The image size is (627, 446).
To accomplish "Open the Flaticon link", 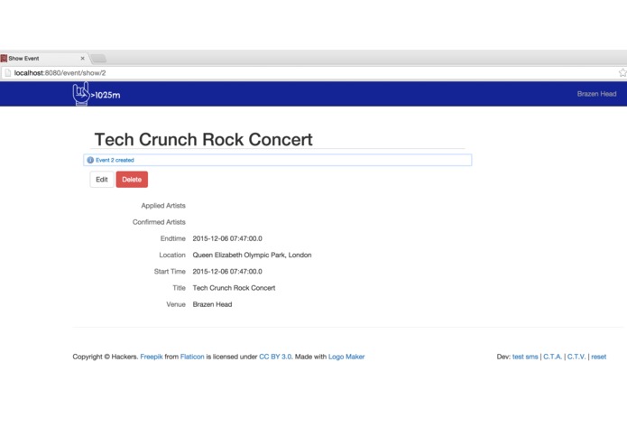I will coord(192,357).
